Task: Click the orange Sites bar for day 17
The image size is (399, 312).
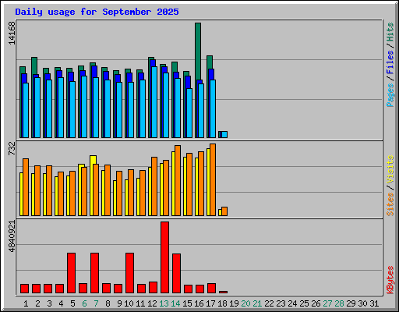Action: [x=213, y=179]
